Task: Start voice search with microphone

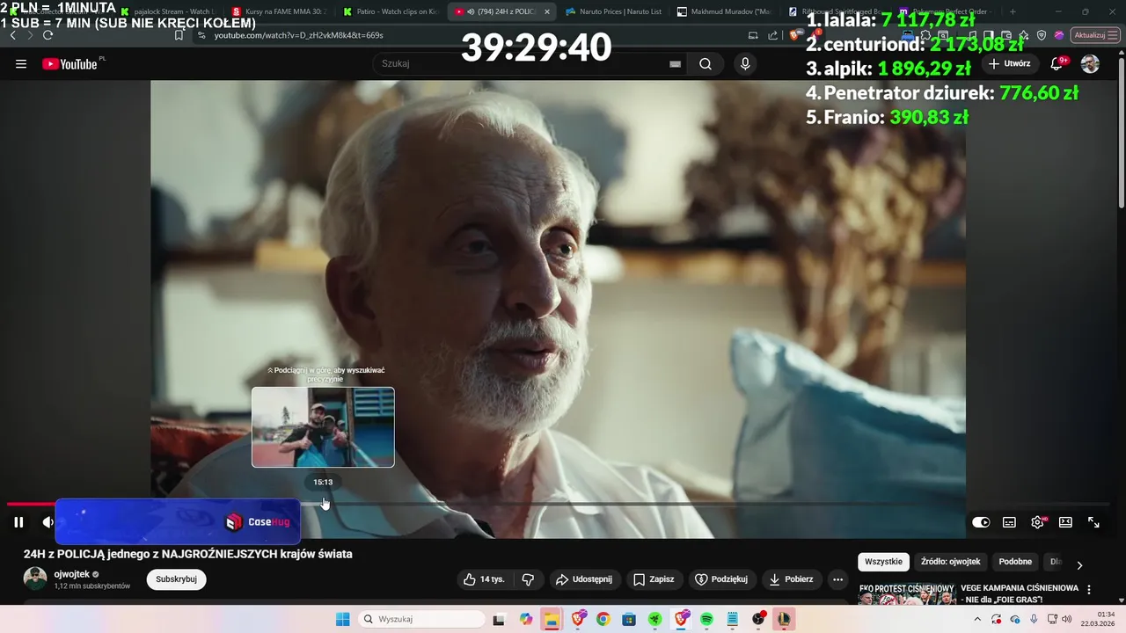Action: click(745, 63)
